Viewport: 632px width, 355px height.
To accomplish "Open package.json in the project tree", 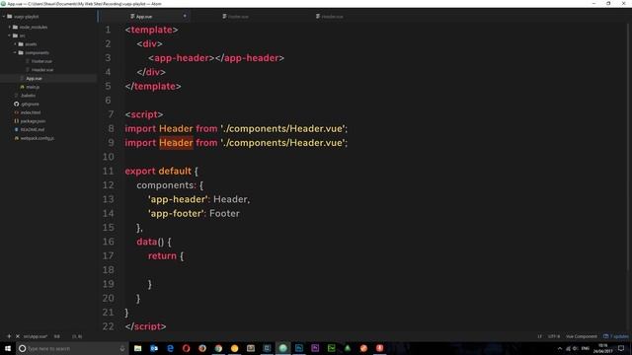I will pos(33,120).
